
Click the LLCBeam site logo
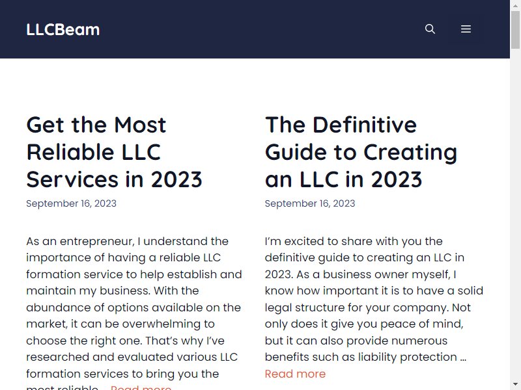(x=63, y=29)
